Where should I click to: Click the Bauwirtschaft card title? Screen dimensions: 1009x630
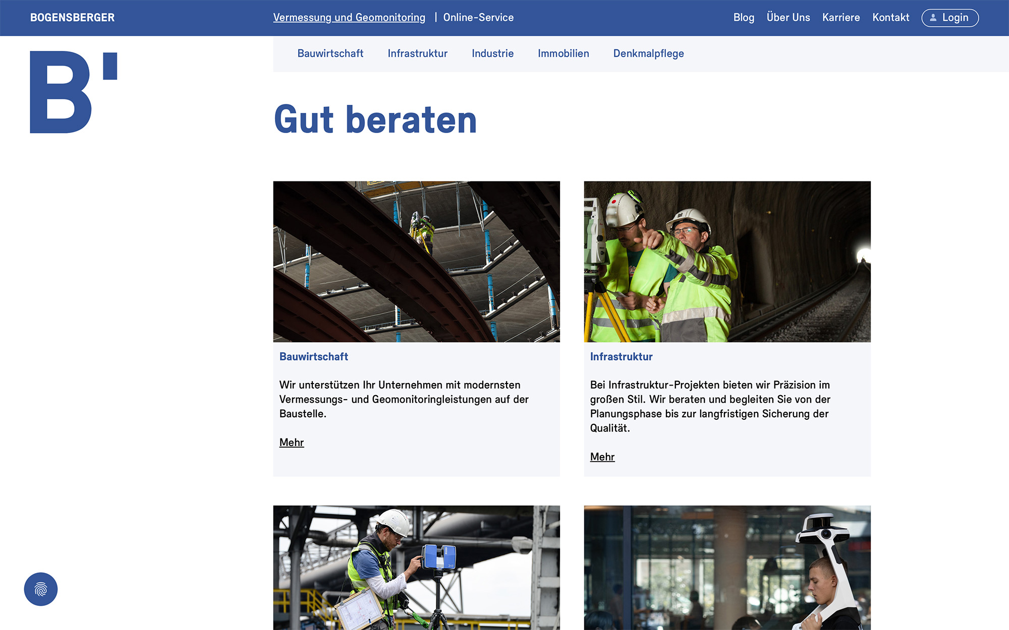[x=314, y=357]
